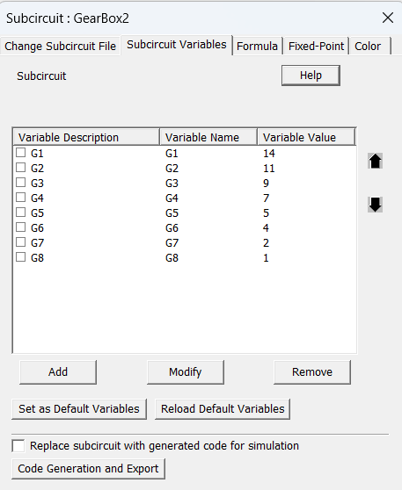Open Code Generation and Export

tap(88, 469)
